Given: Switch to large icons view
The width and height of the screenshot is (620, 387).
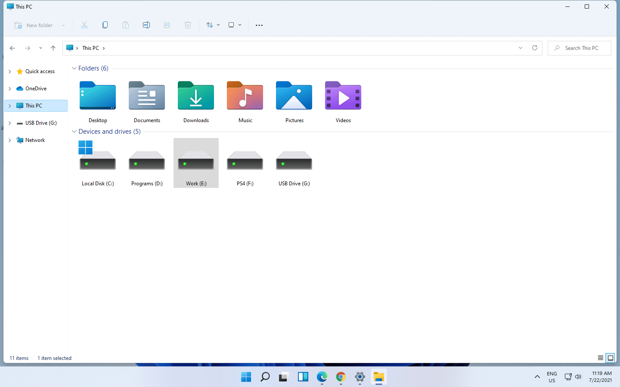Looking at the screenshot, I should [611, 358].
